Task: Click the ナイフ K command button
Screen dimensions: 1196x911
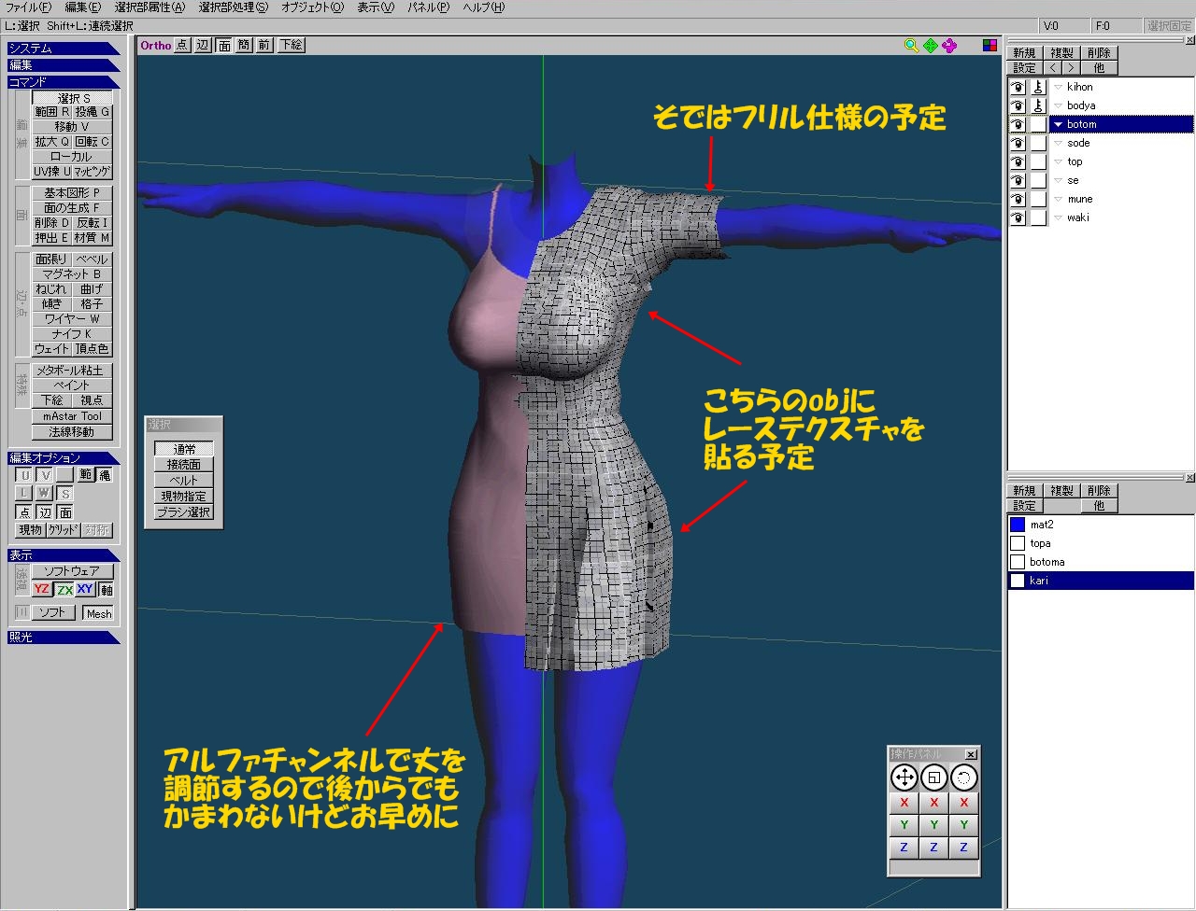Action: (x=72, y=333)
